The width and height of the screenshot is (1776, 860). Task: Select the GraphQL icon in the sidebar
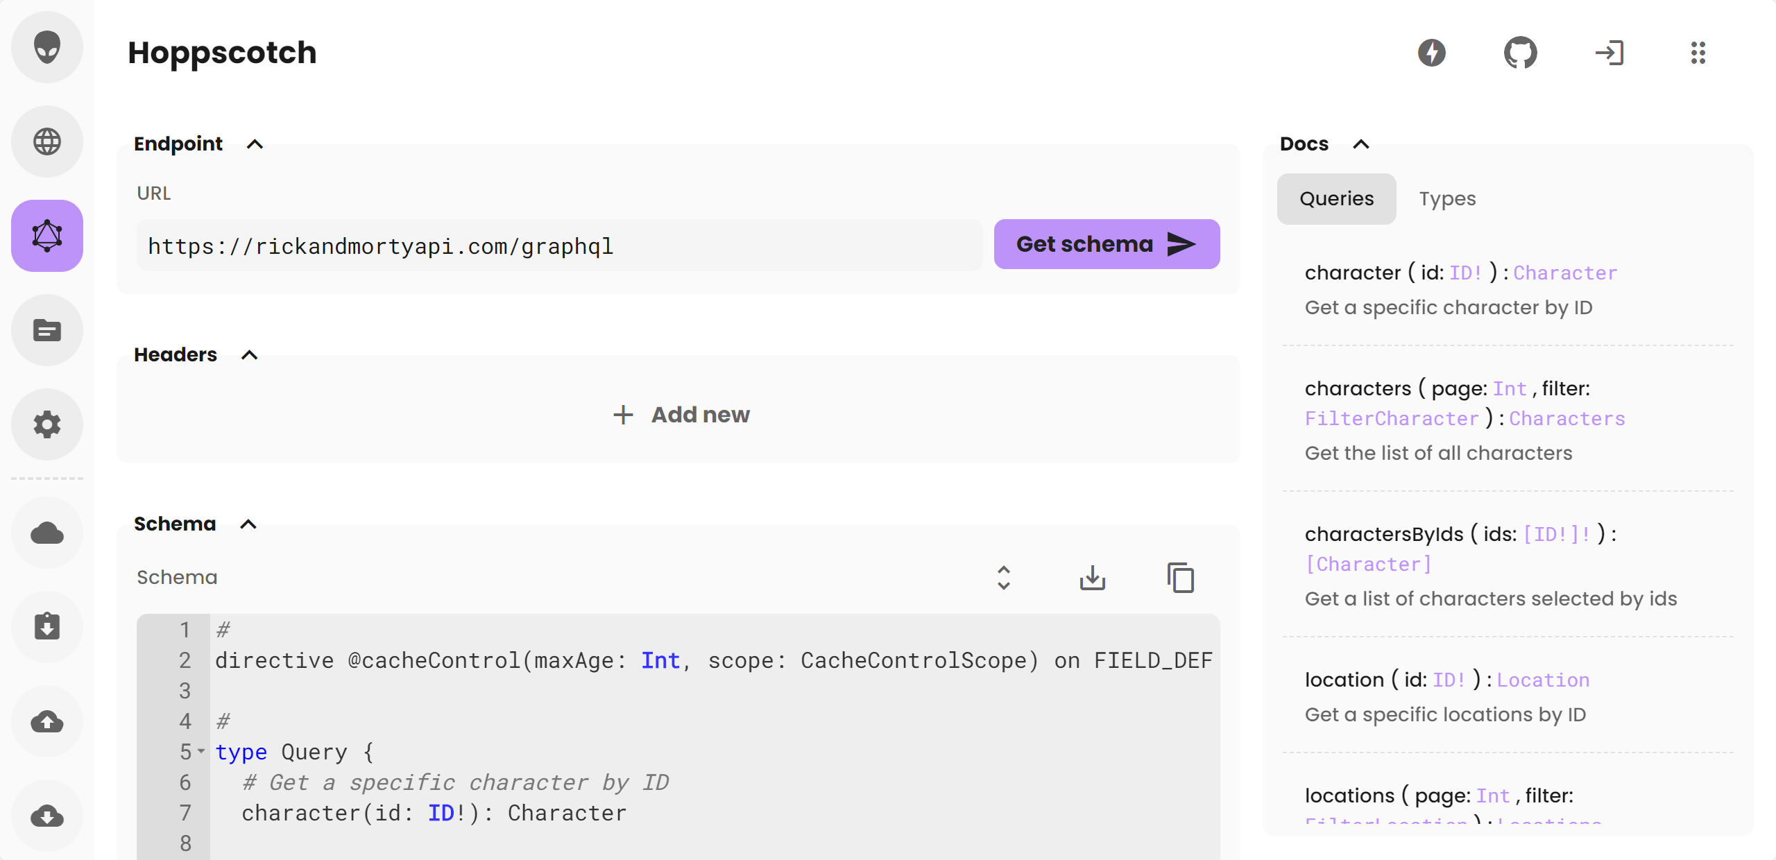coord(47,236)
